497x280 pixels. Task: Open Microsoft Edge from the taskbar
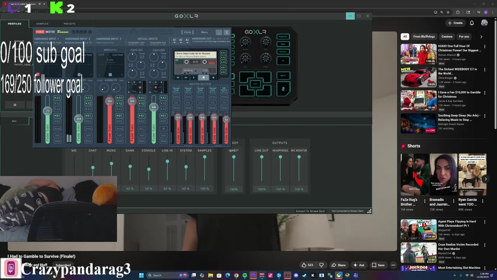228,275
